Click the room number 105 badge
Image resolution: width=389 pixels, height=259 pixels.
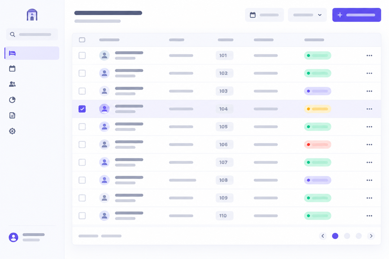[x=224, y=127]
